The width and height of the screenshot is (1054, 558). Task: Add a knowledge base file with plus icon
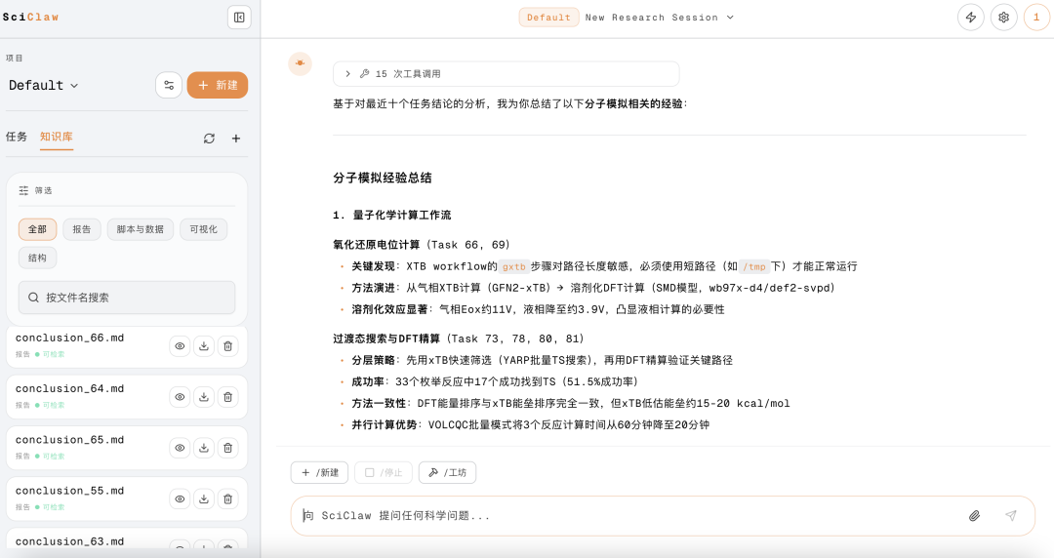point(236,139)
